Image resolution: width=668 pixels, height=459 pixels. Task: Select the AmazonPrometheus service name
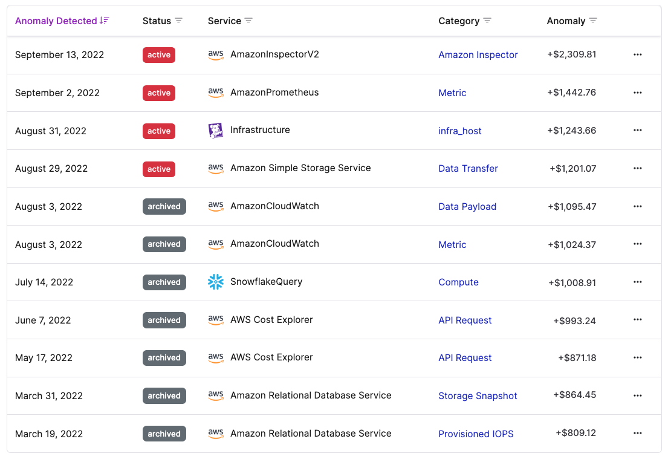point(274,93)
